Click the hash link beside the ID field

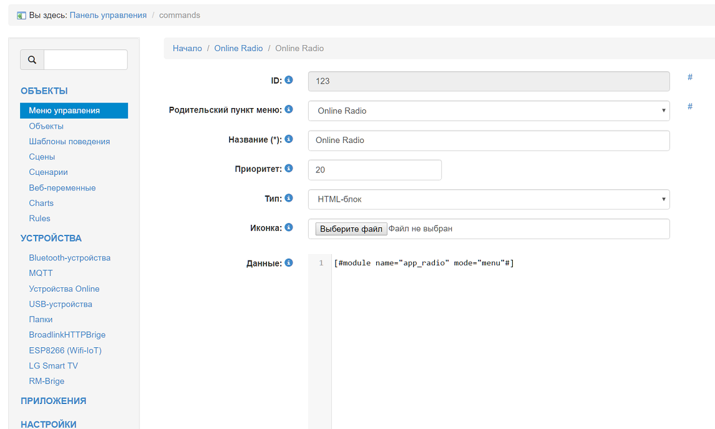pyautogui.click(x=690, y=77)
